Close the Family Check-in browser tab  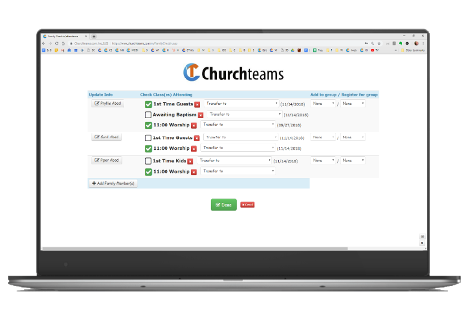click(x=86, y=37)
